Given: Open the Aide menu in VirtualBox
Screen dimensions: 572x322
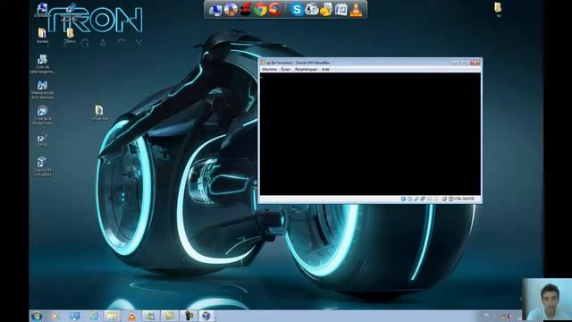Looking at the screenshot, I should tap(325, 69).
